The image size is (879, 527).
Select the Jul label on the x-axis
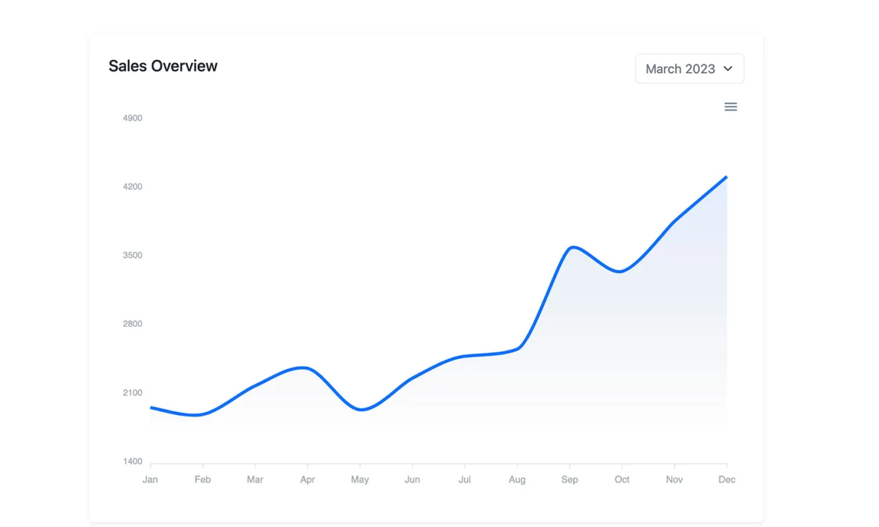[x=464, y=480]
